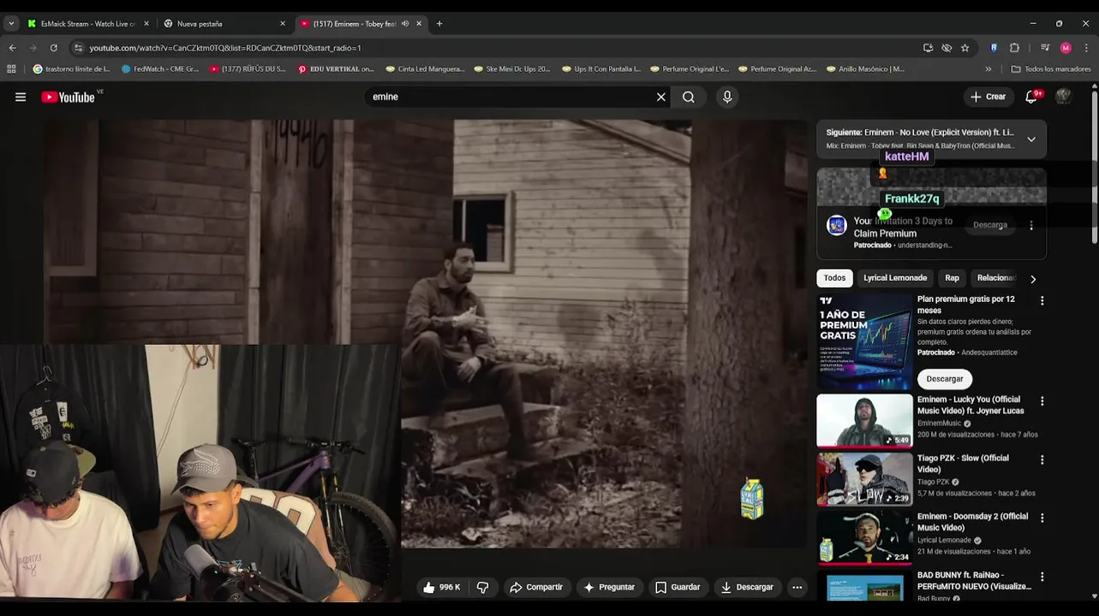Open options for the sponsored Premium invitation
Screen dimensions: 1099x616
[x=1031, y=225]
